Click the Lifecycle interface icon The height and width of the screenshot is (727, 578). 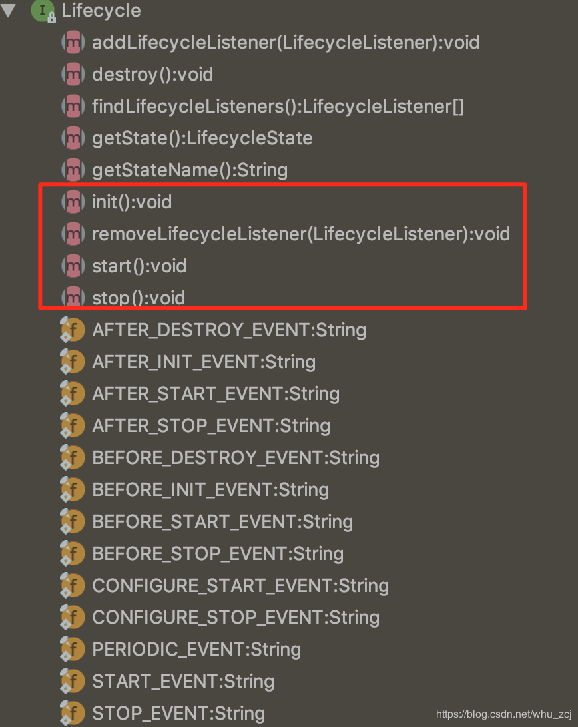43,11
